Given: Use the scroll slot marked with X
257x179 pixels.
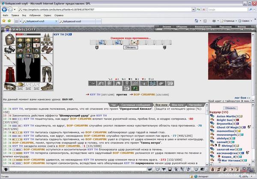Looking at the screenshot, I should click(134, 42).
